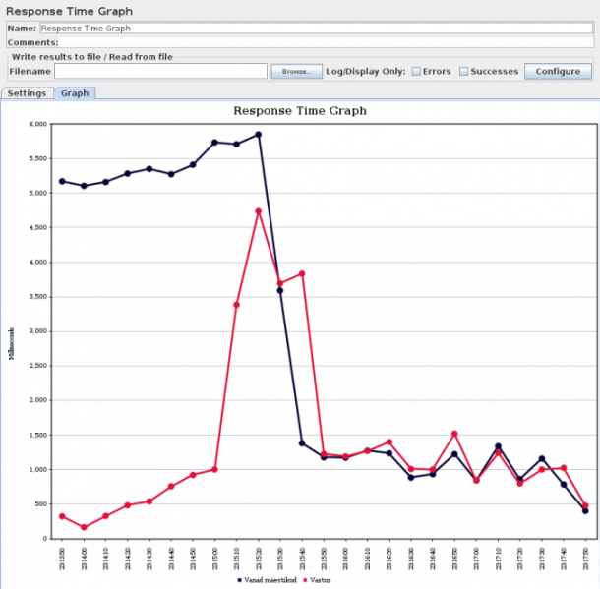
Task: Click the chart title Response Time Graph
Action: pyautogui.click(x=300, y=111)
